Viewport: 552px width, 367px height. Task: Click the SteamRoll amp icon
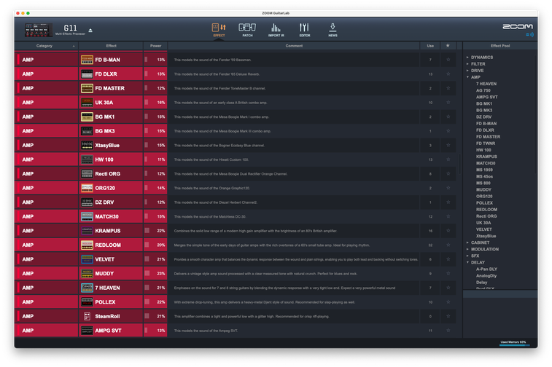[x=87, y=316]
